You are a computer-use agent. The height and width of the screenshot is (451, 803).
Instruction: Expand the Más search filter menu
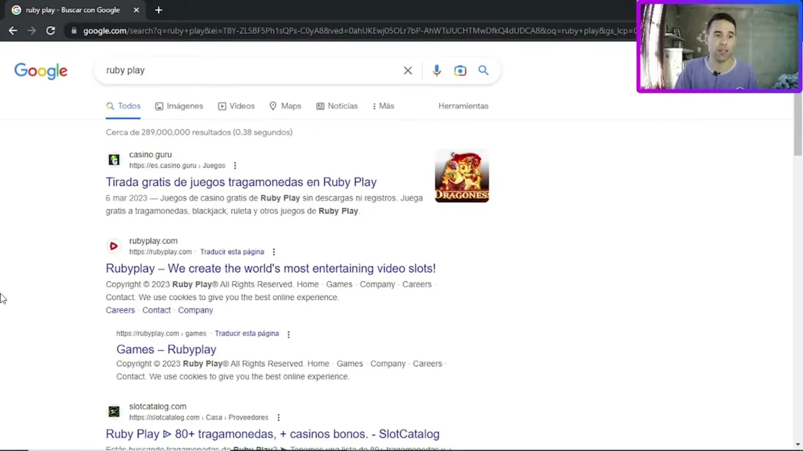383,106
